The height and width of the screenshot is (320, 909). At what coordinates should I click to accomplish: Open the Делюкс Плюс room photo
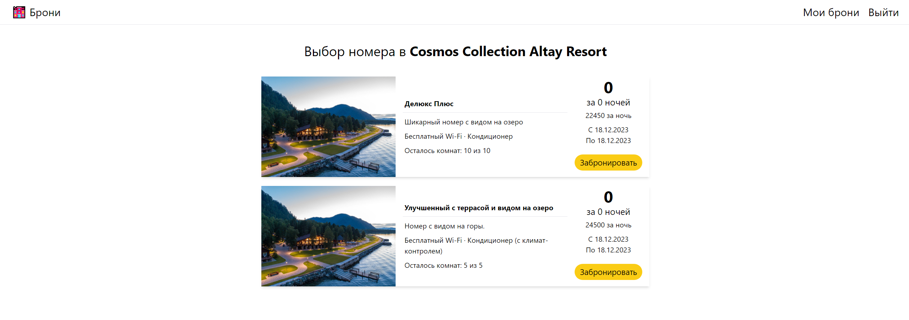click(328, 127)
